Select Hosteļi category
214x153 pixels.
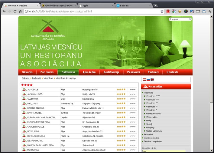click(x=149, y=124)
